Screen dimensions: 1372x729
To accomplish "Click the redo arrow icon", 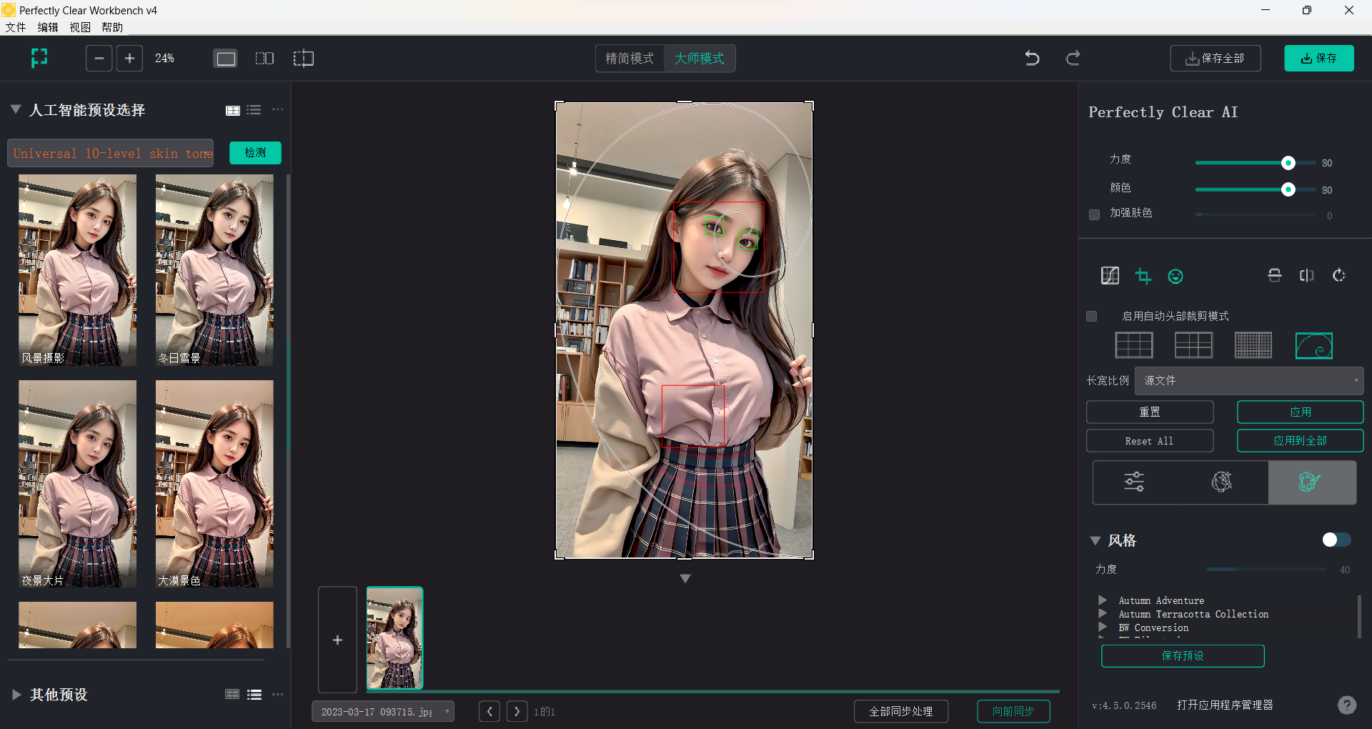I will coord(1073,58).
